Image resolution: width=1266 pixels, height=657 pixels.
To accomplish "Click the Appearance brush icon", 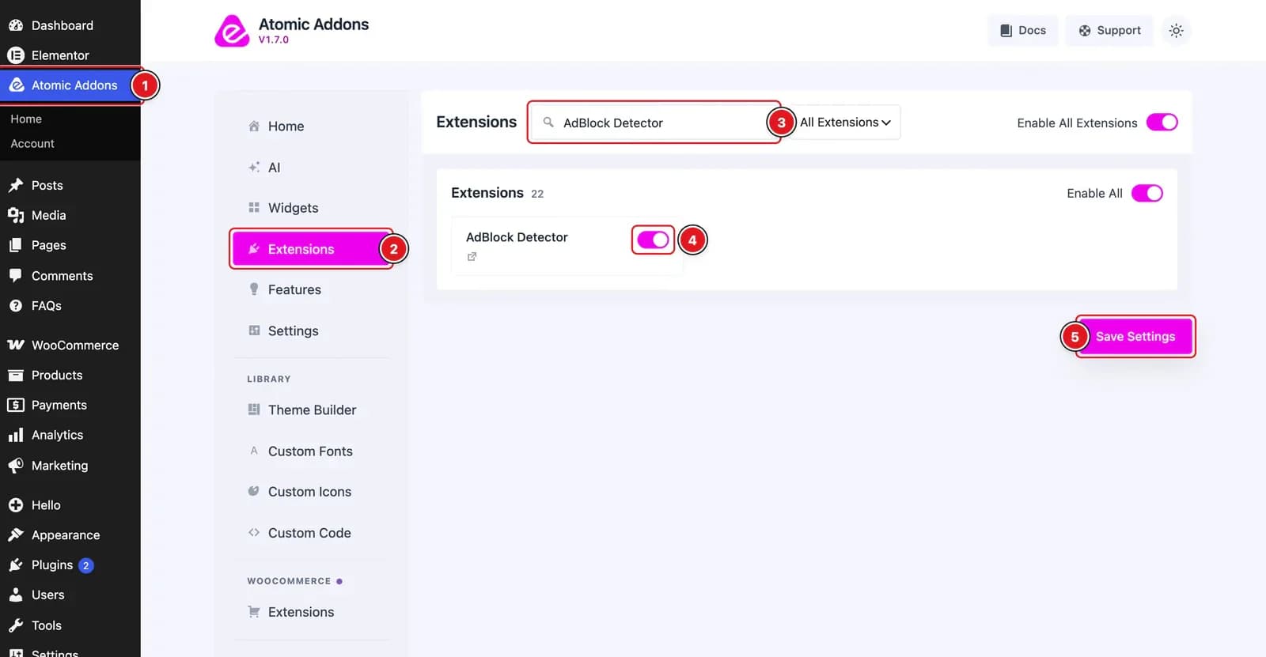I will click(16, 535).
